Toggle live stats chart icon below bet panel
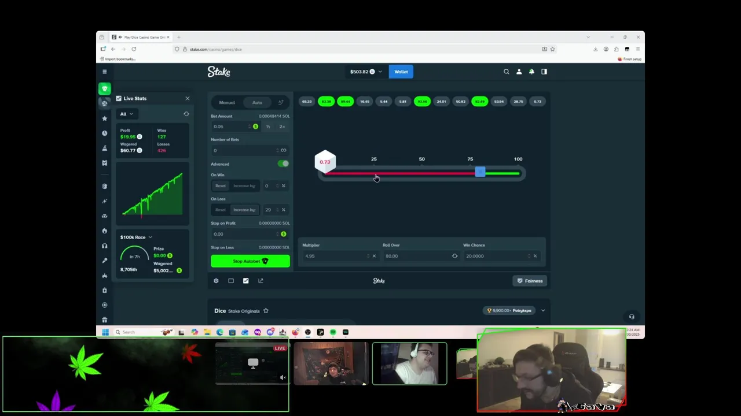Screen dimensions: 741x416 pos(245,281)
